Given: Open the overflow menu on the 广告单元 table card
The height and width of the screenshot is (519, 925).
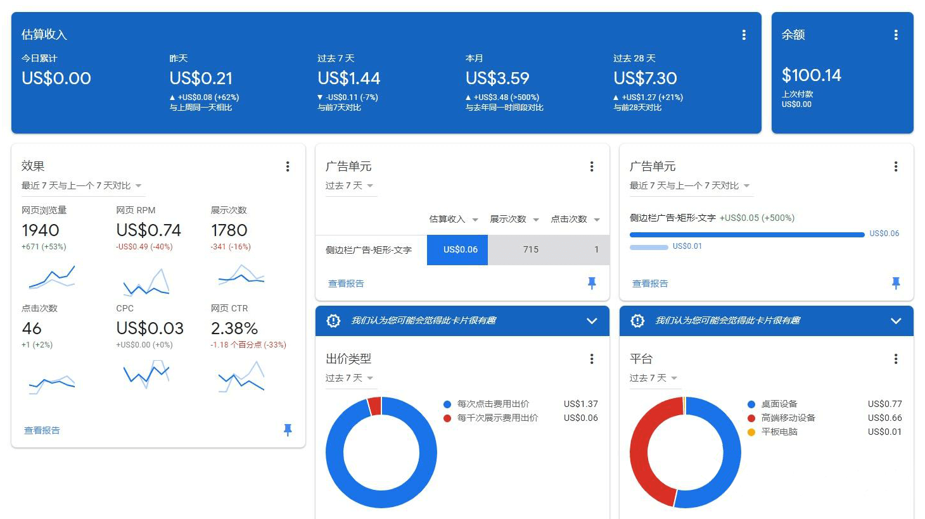Looking at the screenshot, I should tap(592, 166).
